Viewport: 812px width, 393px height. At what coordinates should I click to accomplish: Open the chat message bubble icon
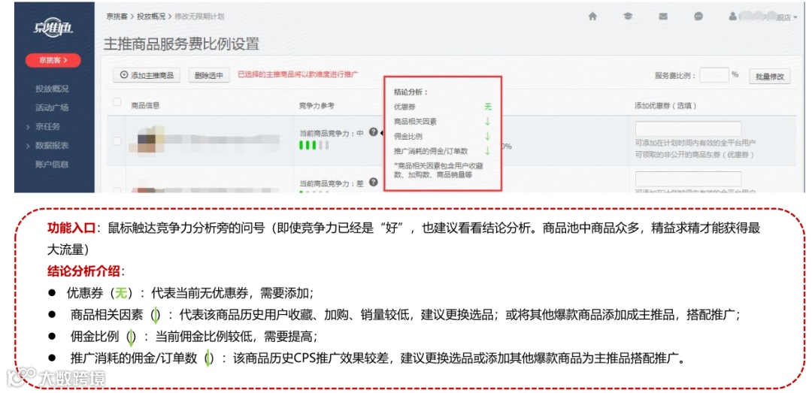(698, 17)
